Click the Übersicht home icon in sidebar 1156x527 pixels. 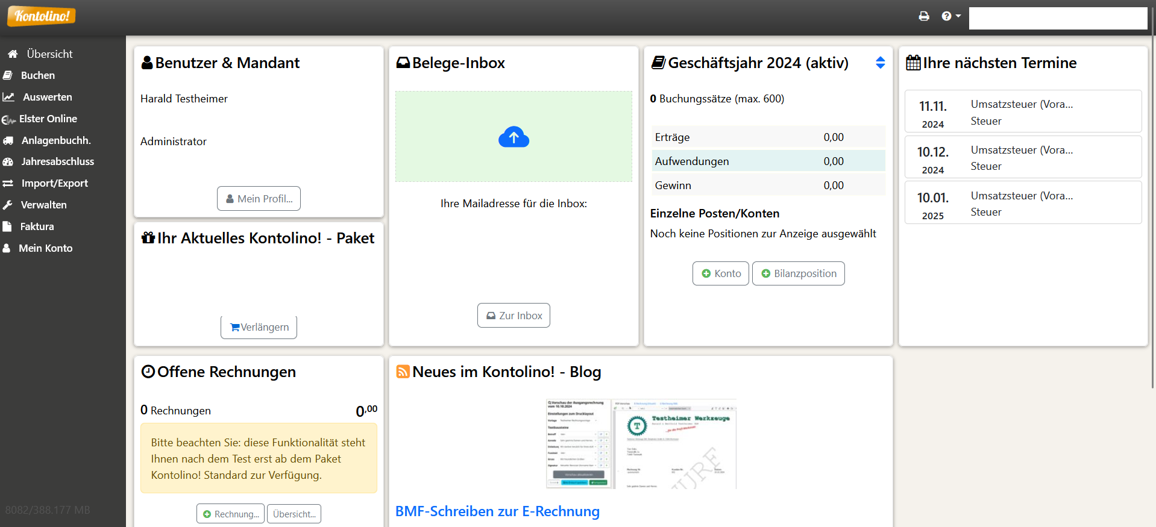(x=13, y=54)
